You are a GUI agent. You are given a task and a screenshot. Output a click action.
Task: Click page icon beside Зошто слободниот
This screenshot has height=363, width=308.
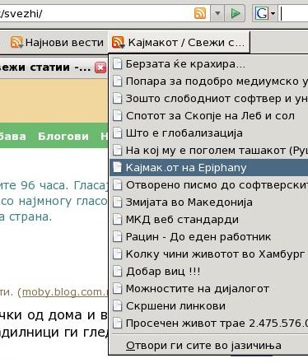pos(117,99)
